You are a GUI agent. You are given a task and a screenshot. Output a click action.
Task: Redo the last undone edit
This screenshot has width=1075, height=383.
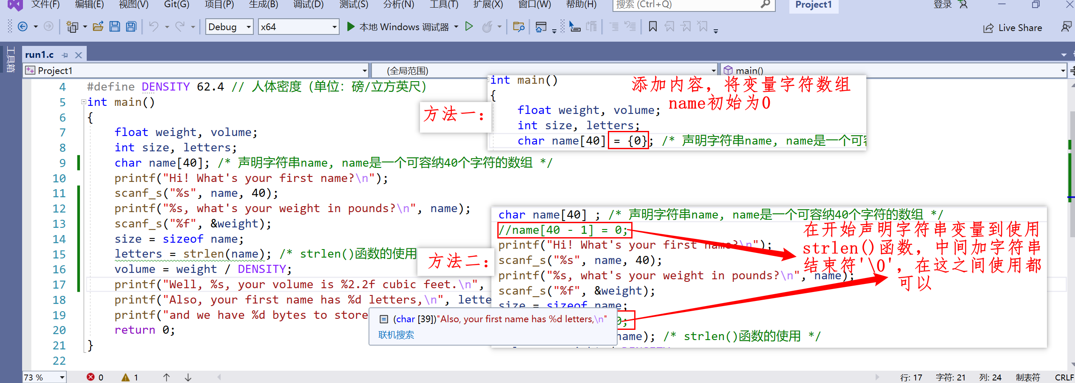click(x=180, y=27)
